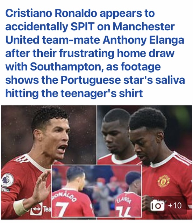Click the TeamViewer sponsor logo on the shirt

tap(40, 209)
